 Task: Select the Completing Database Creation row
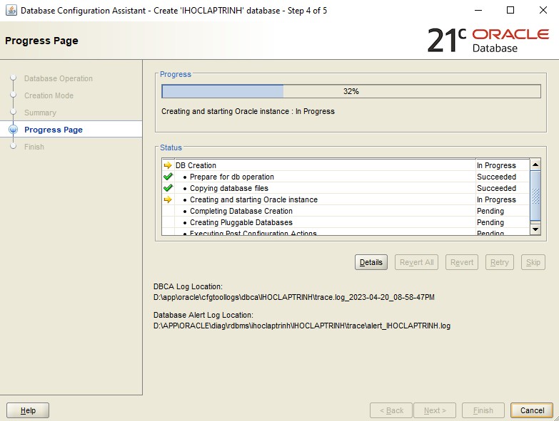(346, 211)
